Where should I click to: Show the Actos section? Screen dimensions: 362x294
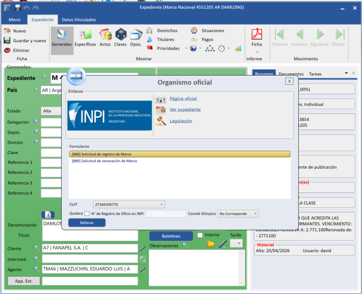[105, 35]
